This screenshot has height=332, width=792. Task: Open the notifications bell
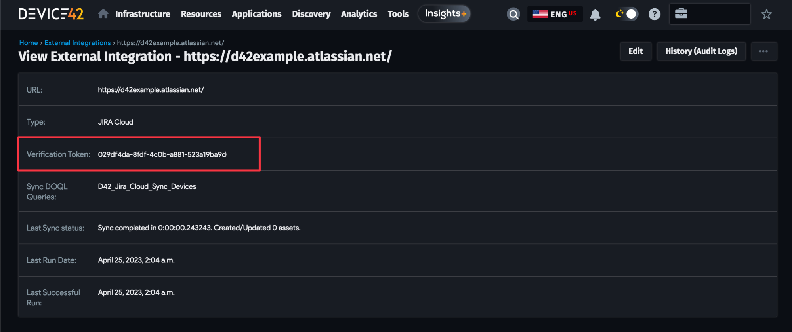coord(595,15)
